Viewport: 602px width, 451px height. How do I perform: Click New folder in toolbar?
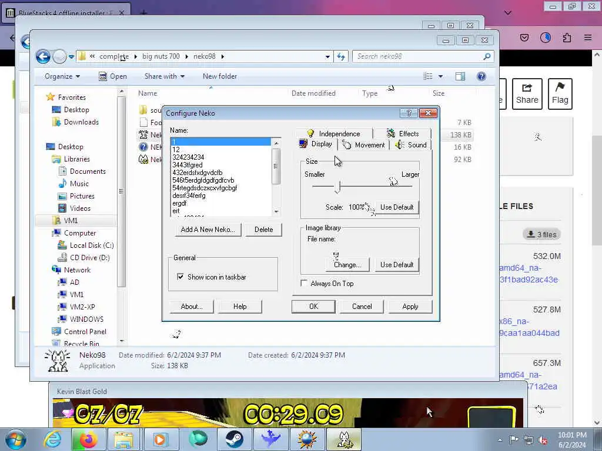click(x=220, y=76)
